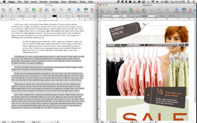Open Sections menu in Untitled toolbar
Screen dimensions: 197x123
[19, 10]
